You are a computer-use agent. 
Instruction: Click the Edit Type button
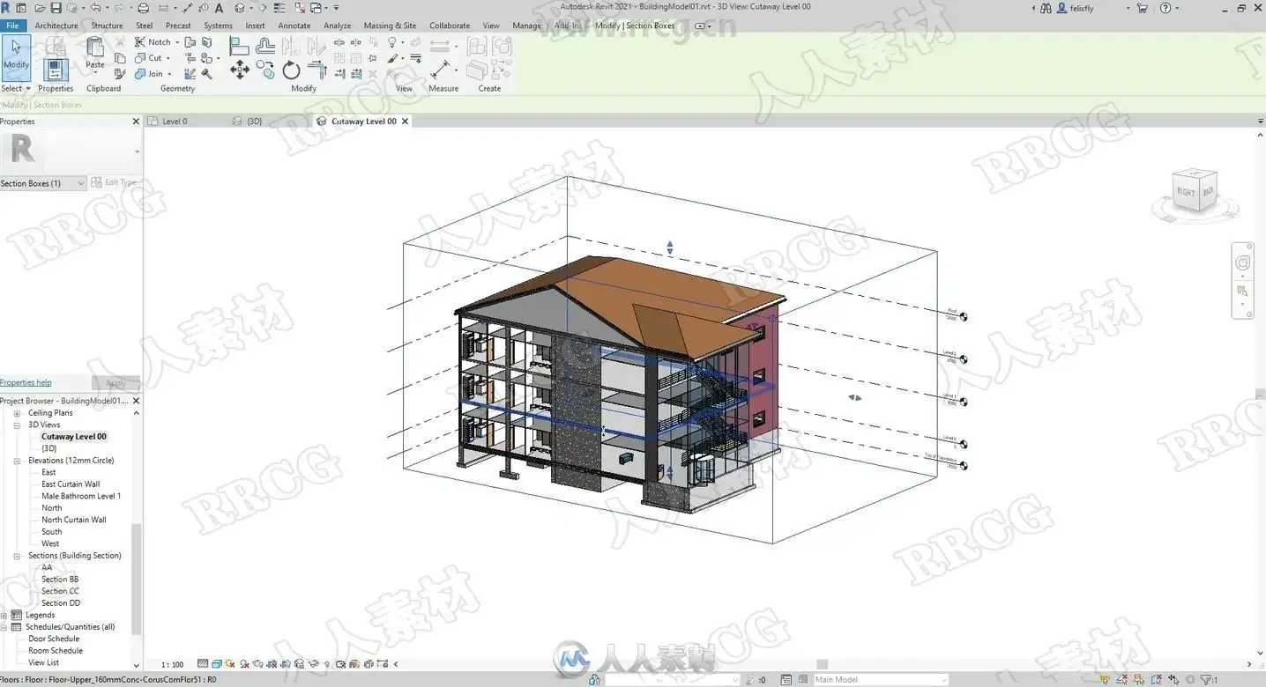[x=115, y=183]
